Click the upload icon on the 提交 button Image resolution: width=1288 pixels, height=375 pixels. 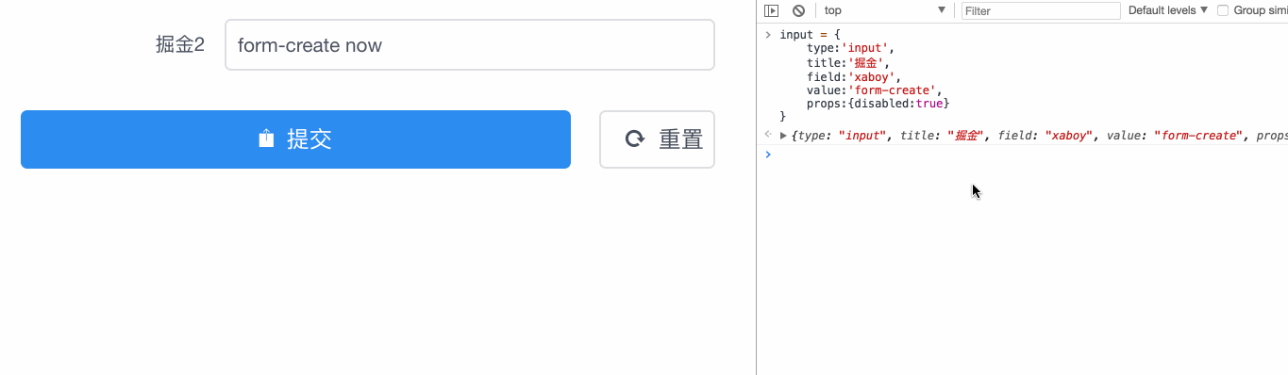266,139
